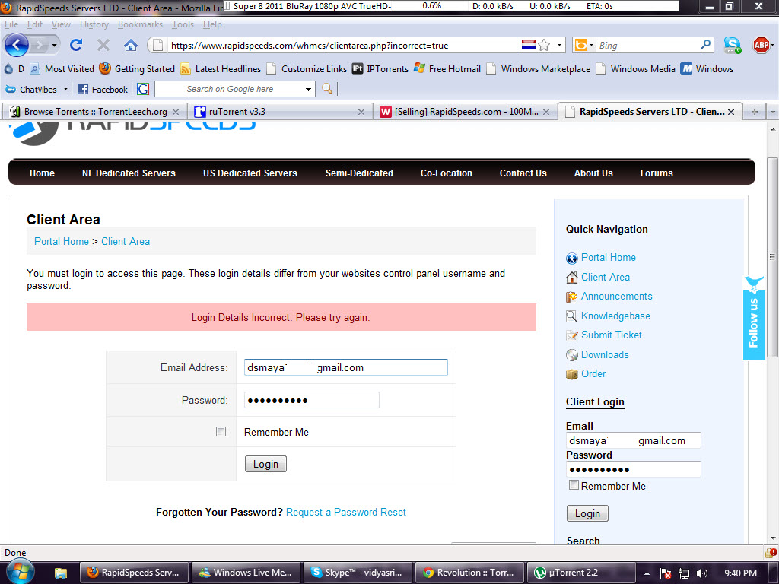Enable Remember Me in sidebar Client Login

[x=574, y=485]
